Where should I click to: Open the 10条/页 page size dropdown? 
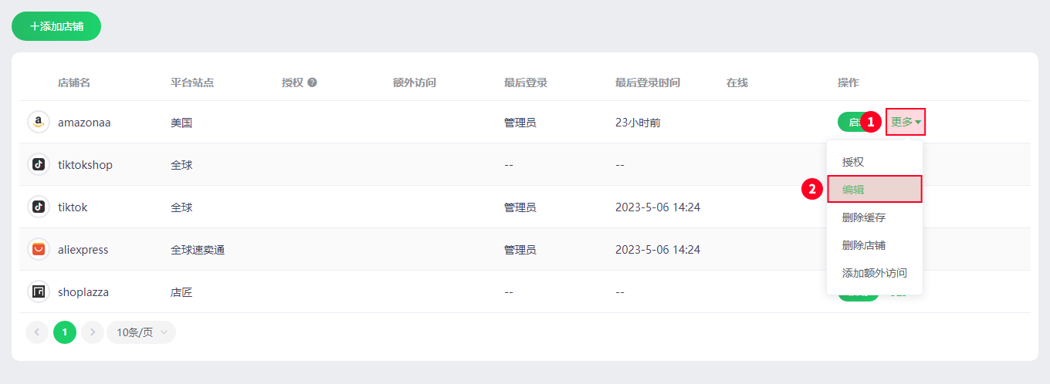coord(141,332)
